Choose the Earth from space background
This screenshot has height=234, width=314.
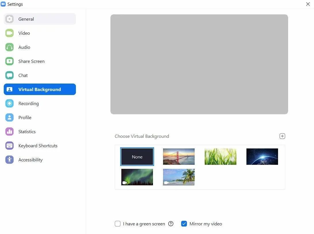(262, 156)
